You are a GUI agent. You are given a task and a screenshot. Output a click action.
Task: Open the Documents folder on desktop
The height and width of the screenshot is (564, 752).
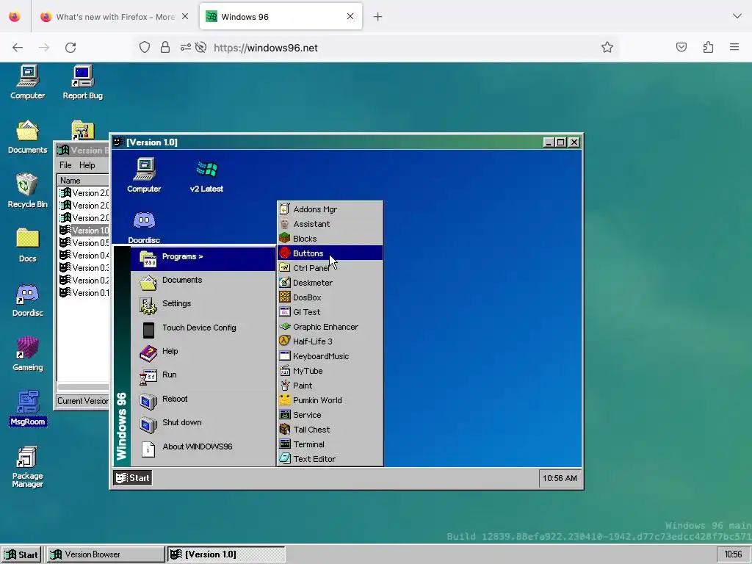point(28,137)
